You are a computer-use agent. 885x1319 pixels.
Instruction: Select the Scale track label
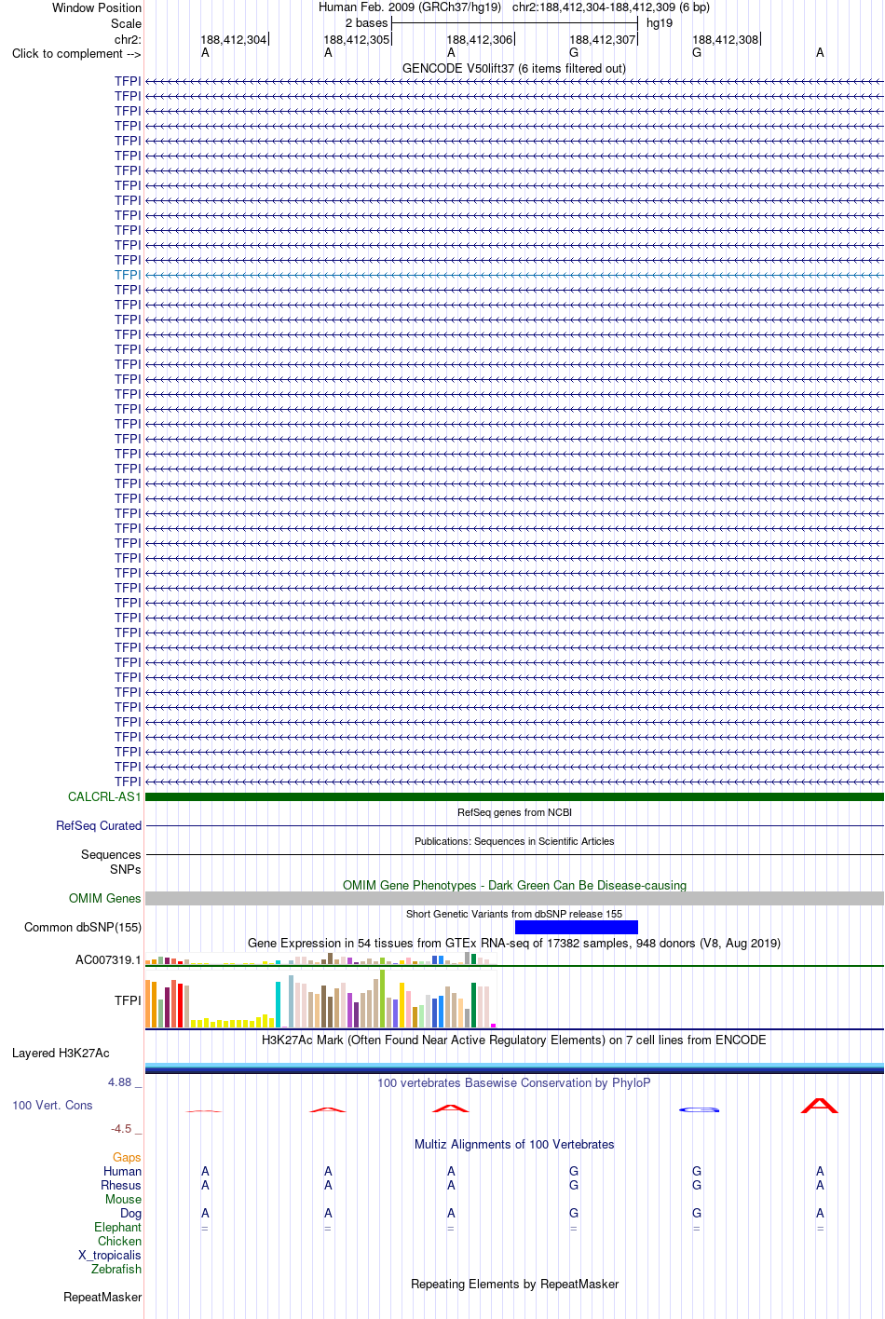(126, 23)
